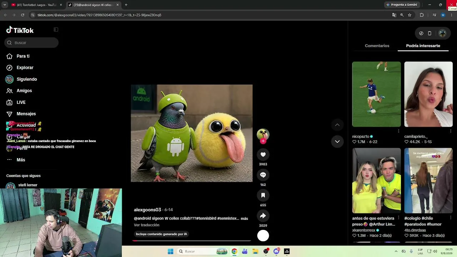457x257 pixels.
Task: Open Discord from the taskbar
Action: (x=276, y=251)
